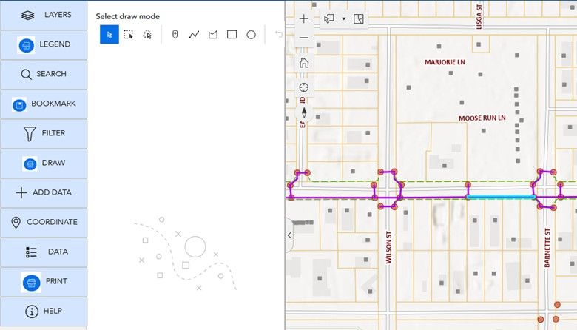Open the Help panel

44,312
